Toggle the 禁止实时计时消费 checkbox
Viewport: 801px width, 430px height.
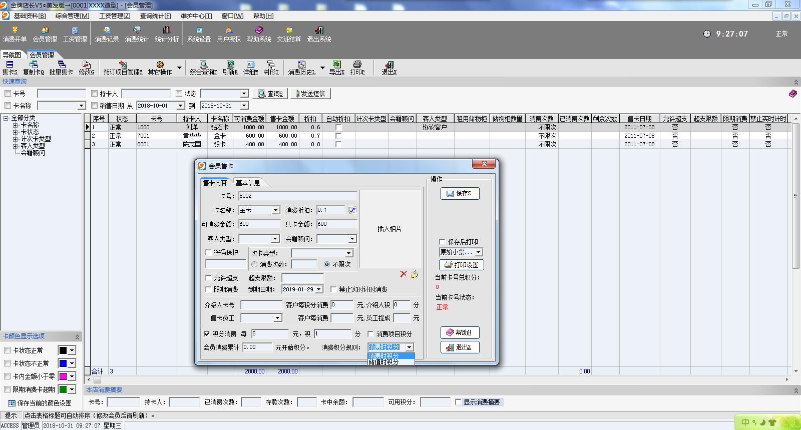333,289
